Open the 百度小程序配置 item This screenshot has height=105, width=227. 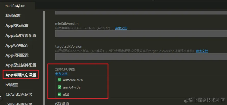19,103
